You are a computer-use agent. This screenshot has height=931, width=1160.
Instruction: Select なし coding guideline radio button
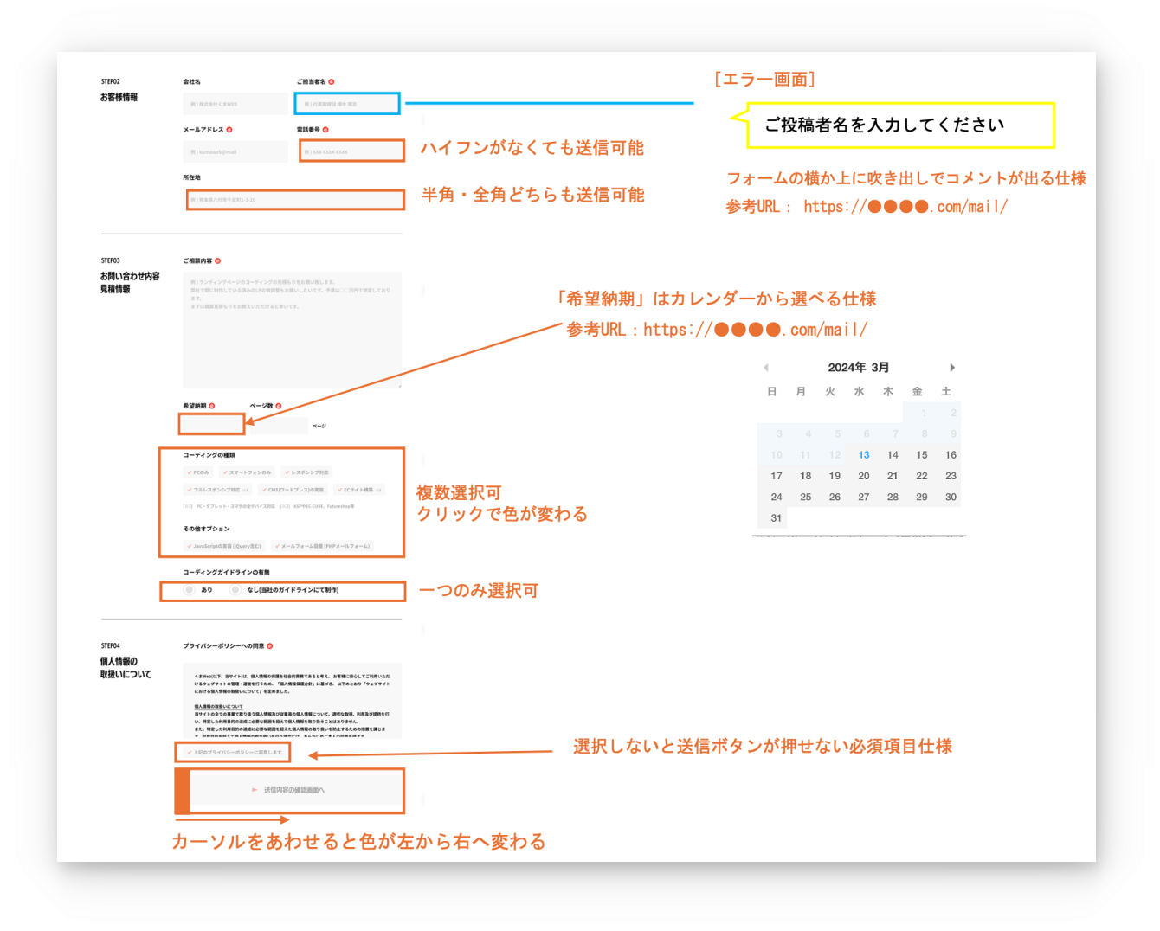235,590
